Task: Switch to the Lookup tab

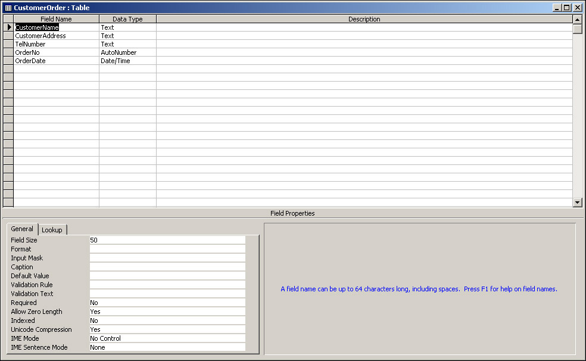Action: (x=52, y=230)
